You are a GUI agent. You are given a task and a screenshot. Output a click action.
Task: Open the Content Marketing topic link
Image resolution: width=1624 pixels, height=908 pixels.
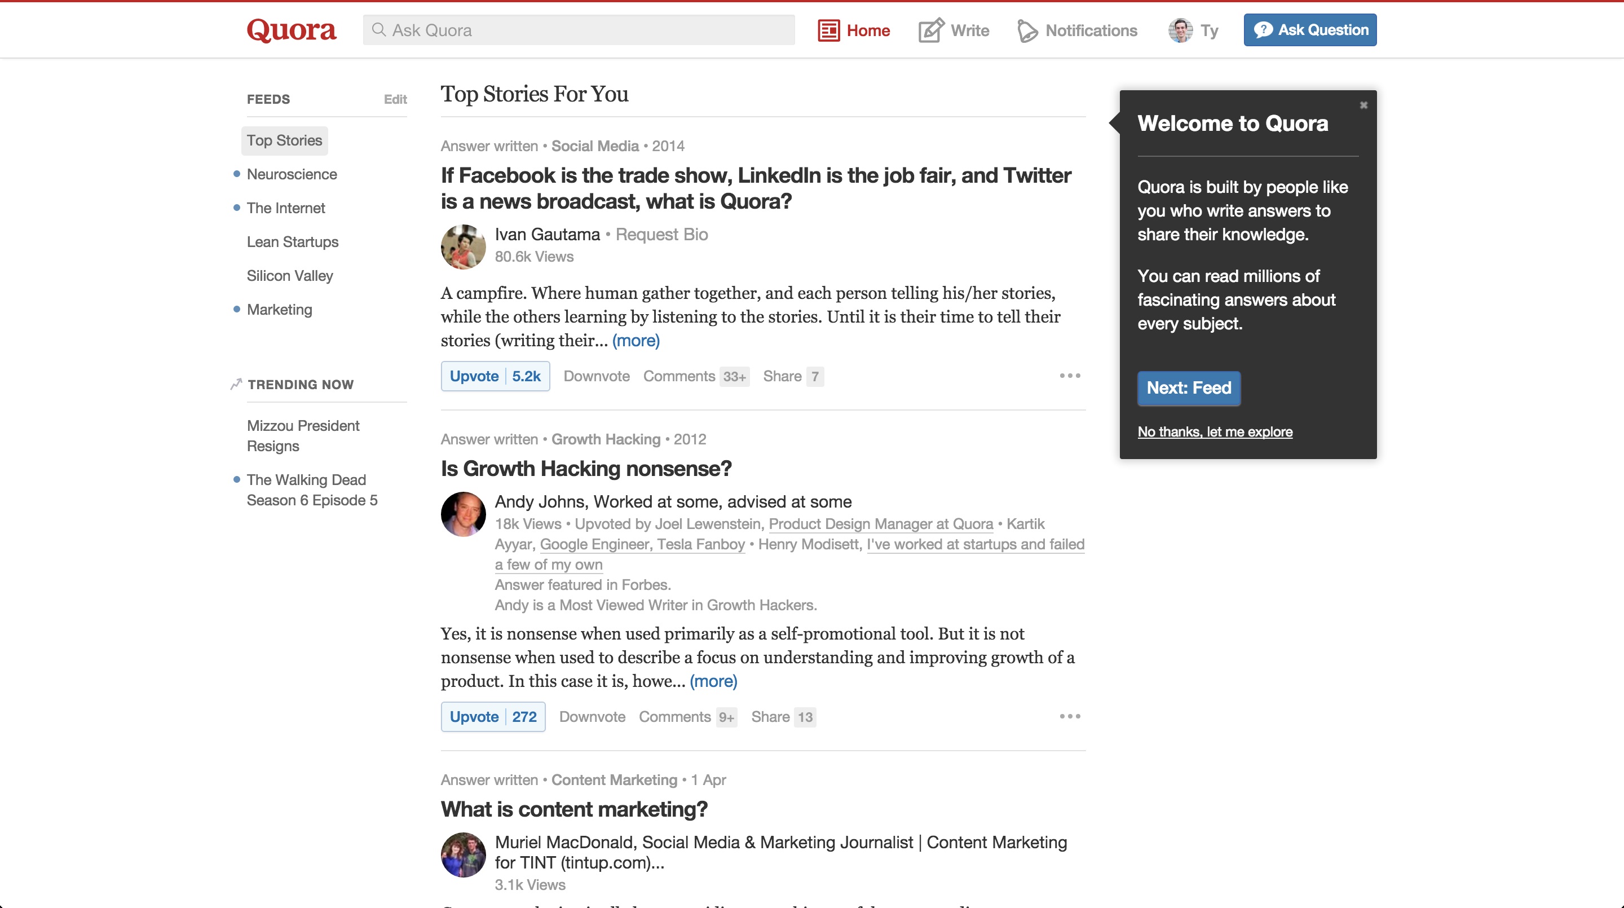(614, 780)
